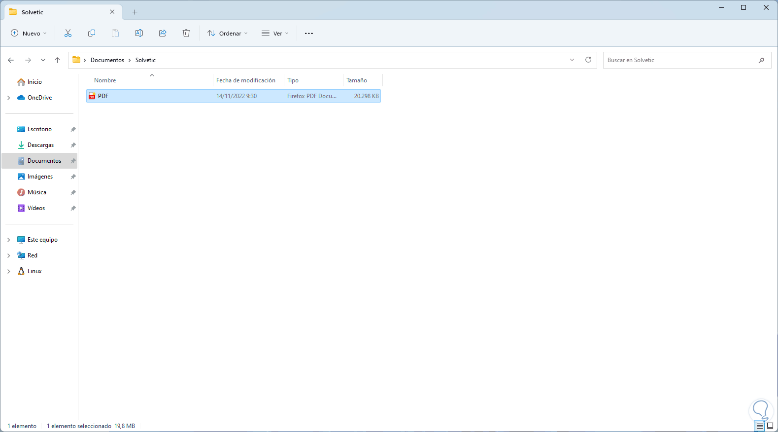Sort by Nombre column header
778x432 pixels.
pos(105,80)
